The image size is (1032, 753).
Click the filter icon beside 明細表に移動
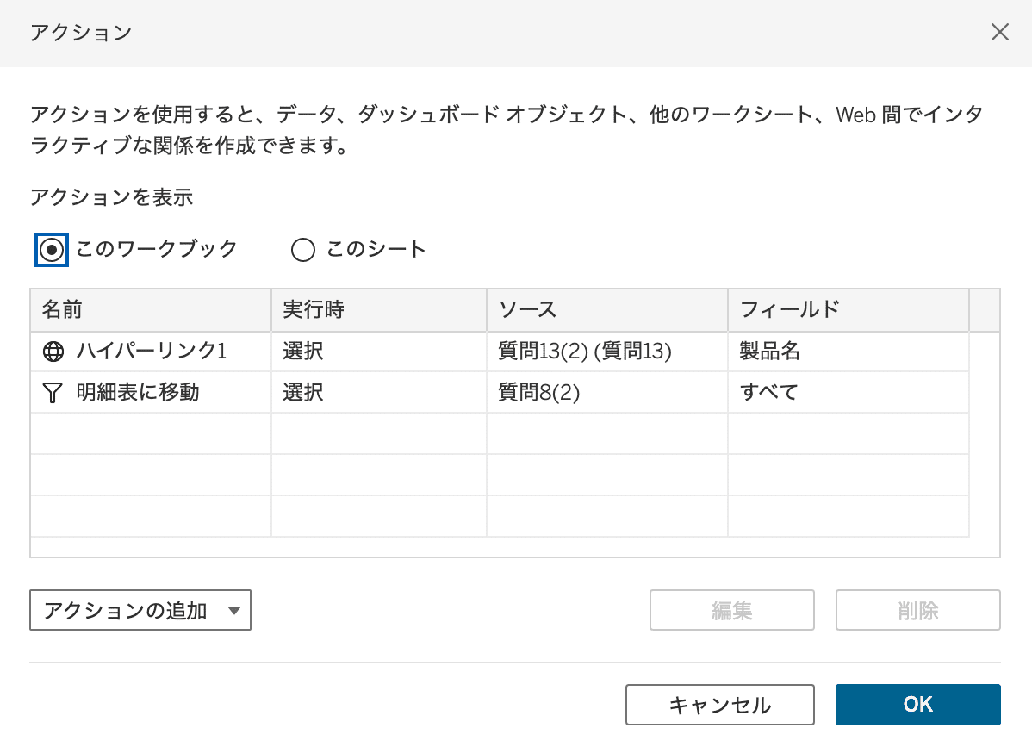(53, 393)
